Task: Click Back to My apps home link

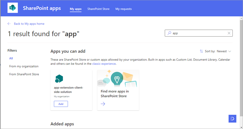Action: click(x=29, y=24)
